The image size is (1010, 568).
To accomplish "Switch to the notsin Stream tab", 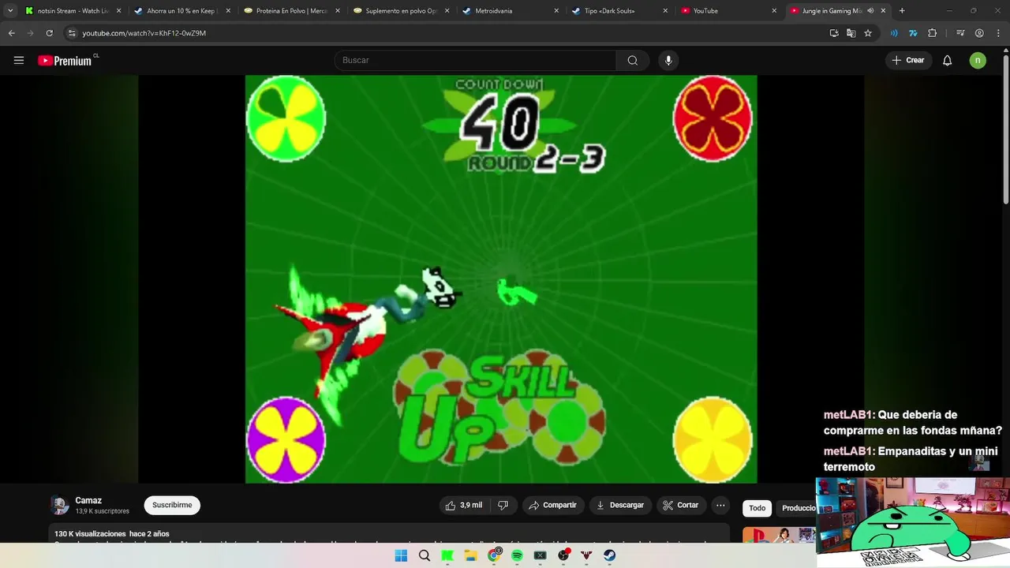I will tap(73, 11).
